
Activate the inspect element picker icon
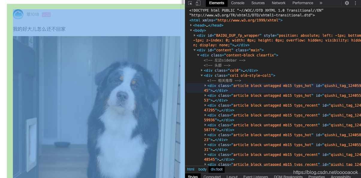tap(190, 3)
